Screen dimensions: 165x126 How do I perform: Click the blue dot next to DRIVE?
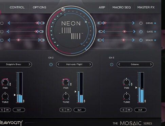click(x=155, y=23)
